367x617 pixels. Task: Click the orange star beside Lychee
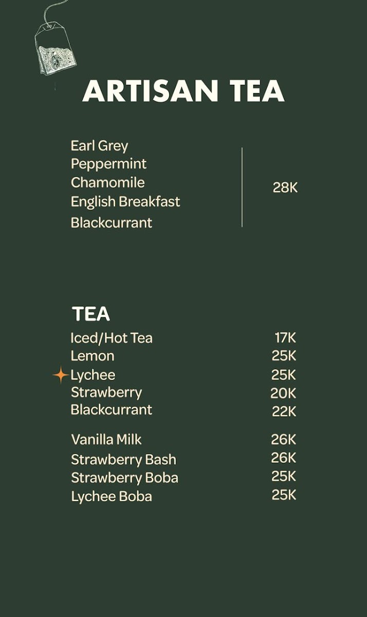61,375
